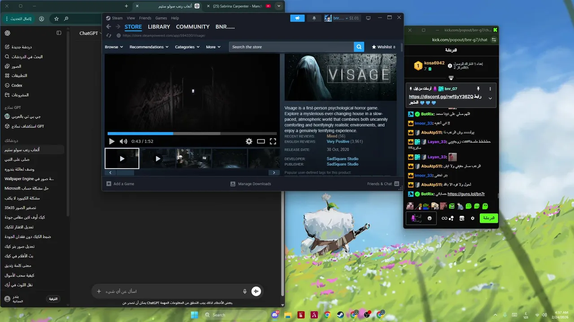Open trailer video settings gear
Image resolution: width=574 pixels, height=322 pixels.
pyautogui.click(x=249, y=141)
